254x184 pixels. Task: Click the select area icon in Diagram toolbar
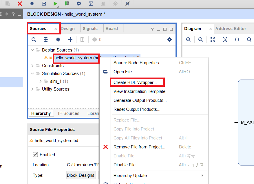225,39
